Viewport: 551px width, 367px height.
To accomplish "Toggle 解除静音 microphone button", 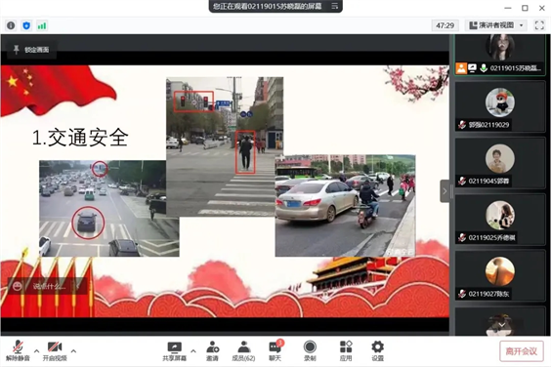I will coord(18,351).
